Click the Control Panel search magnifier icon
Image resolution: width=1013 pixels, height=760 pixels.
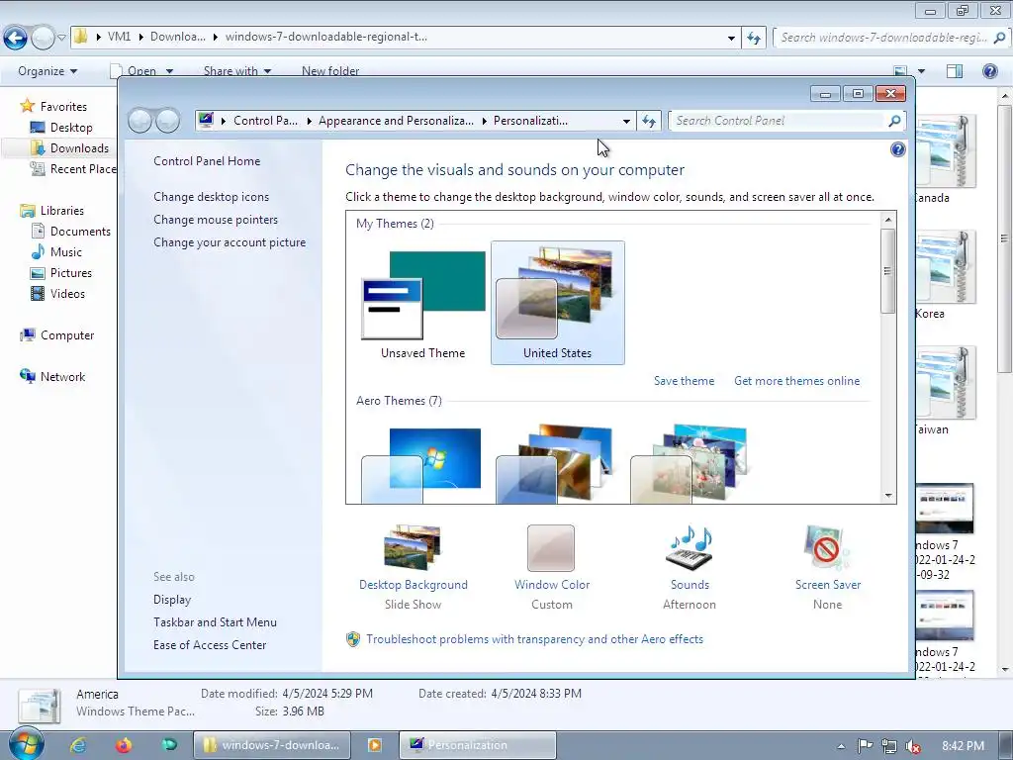pos(894,121)
